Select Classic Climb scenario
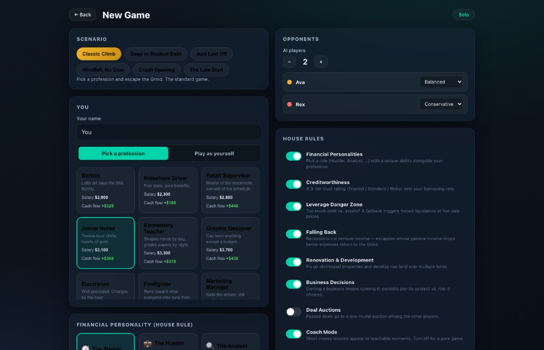Viewport: 544px width, 350px height. point(99,54)
